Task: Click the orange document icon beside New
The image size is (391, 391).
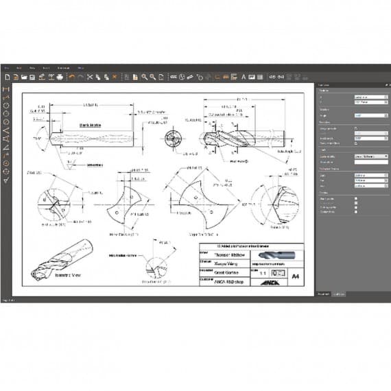Action: 16,77
